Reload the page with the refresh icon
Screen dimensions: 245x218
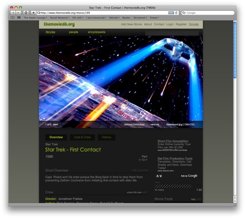[x=176, y=13]
